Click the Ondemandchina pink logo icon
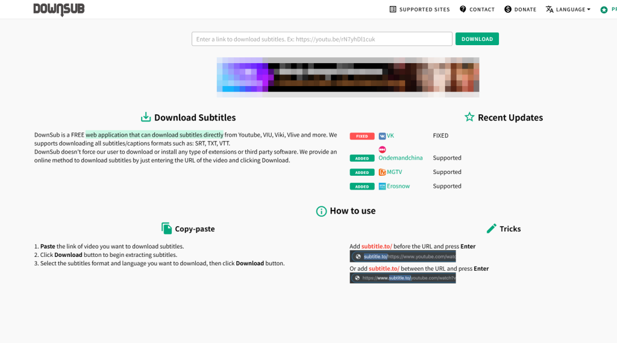The image size is (617, 343). [382, 149]
